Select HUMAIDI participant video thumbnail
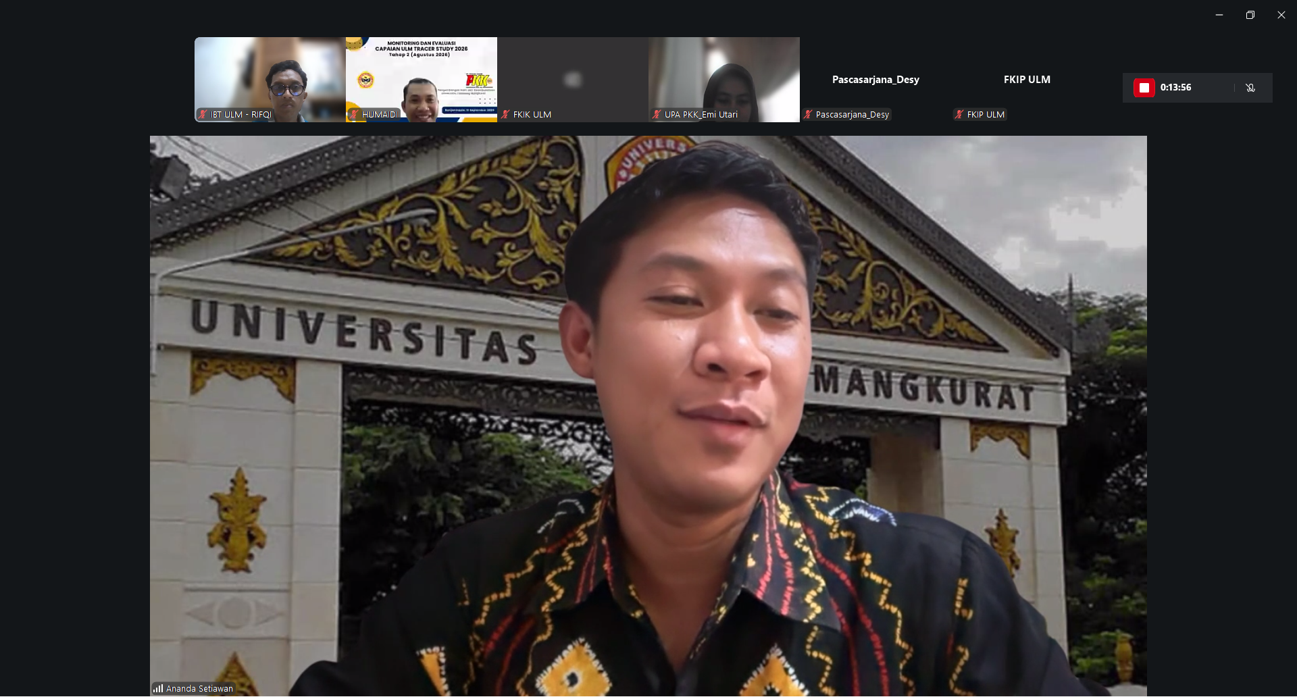Image resolution: width=1297 pixels, height=697 pixels. tap(422, 80)
